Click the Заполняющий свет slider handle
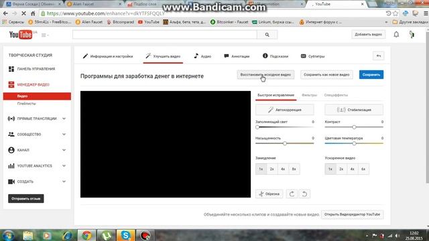 tap(257, 127)
